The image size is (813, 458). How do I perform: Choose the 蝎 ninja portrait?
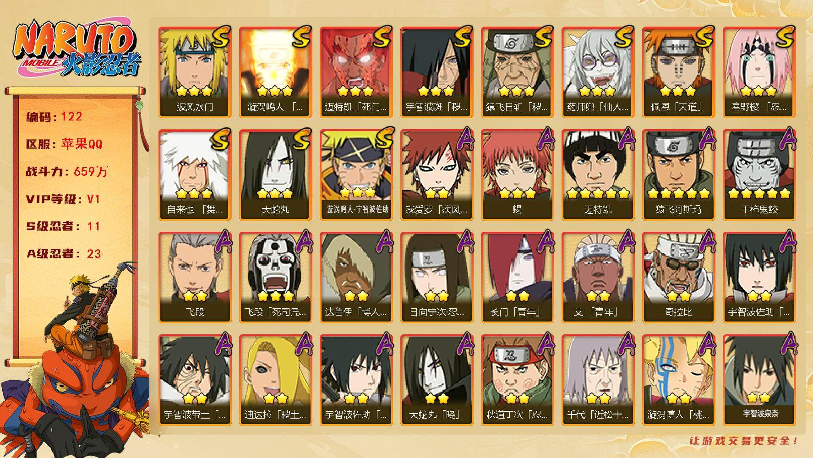(518, 175)
